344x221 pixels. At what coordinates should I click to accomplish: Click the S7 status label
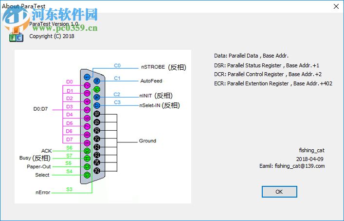pyautogui.click(x=69, y=156)
